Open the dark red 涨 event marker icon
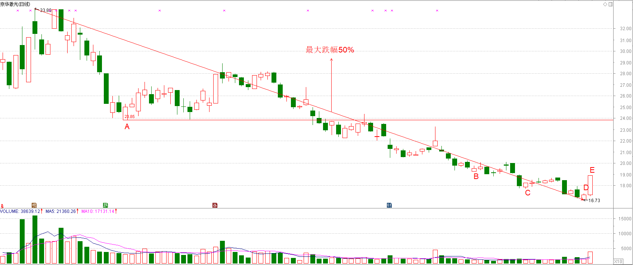The height and width of the screenshot is (265, 633). (x=215, y=205)
